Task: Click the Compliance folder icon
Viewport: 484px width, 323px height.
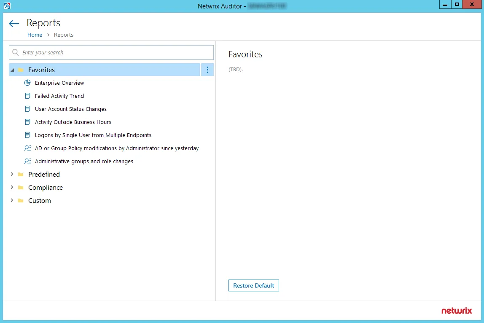Action: click(x=21, y=188)
